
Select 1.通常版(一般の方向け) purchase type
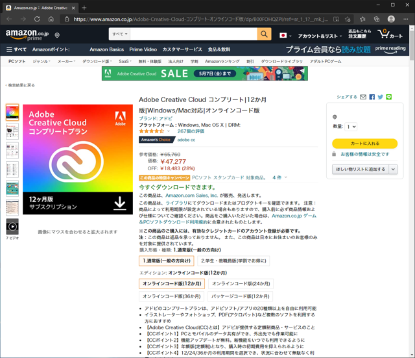click(167, 261)
